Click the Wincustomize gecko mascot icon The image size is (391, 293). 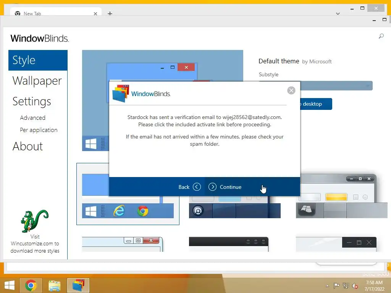click(x=35, y=221)
